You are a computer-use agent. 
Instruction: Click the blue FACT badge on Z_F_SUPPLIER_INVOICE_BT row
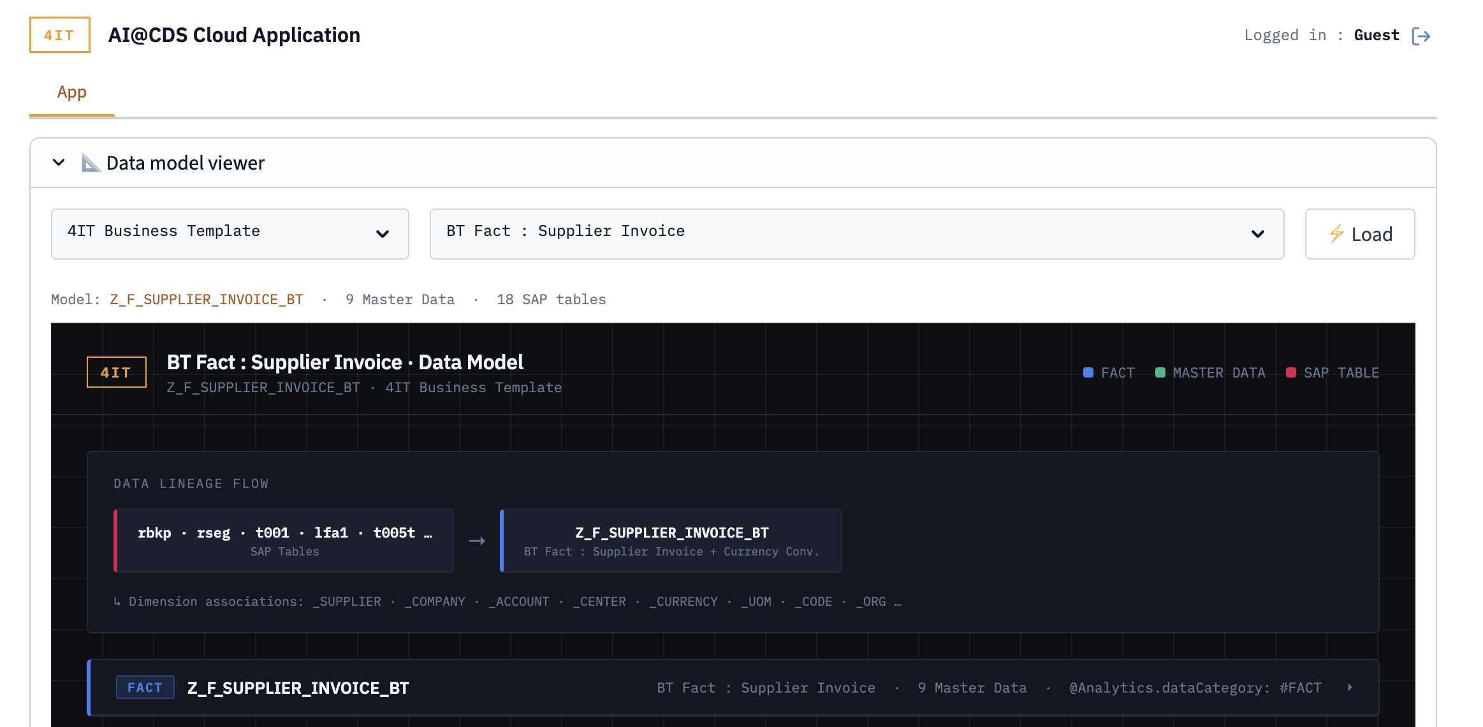click(145, 687)
